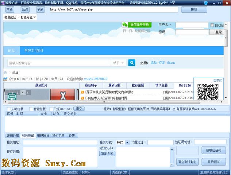Expand the 帖子 search type dropdown
The height and width of the screenshot is (175, 231).
[118, 63]
